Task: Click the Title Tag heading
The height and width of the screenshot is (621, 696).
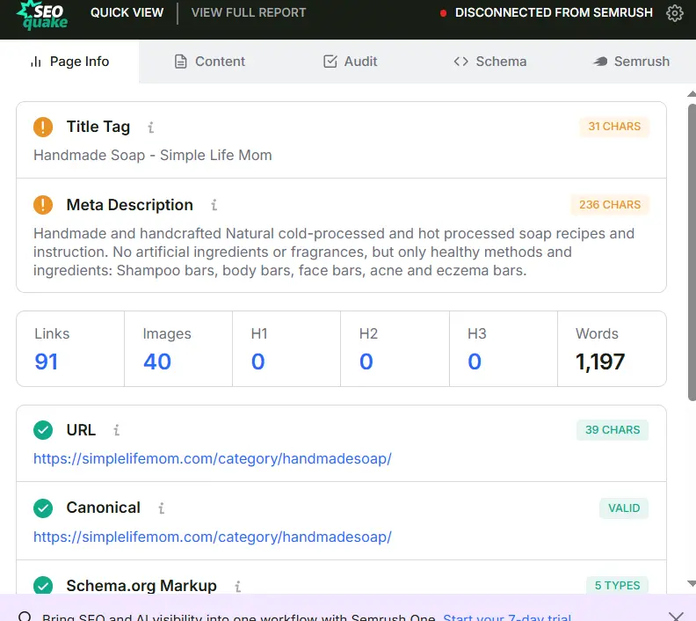Action: click(98, 127)
